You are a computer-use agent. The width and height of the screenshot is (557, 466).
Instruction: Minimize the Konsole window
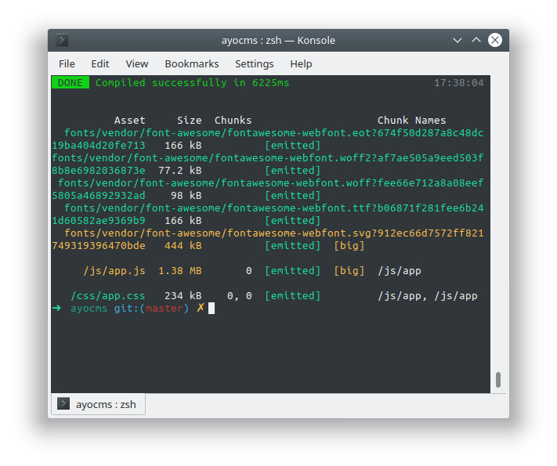[458, 41]
